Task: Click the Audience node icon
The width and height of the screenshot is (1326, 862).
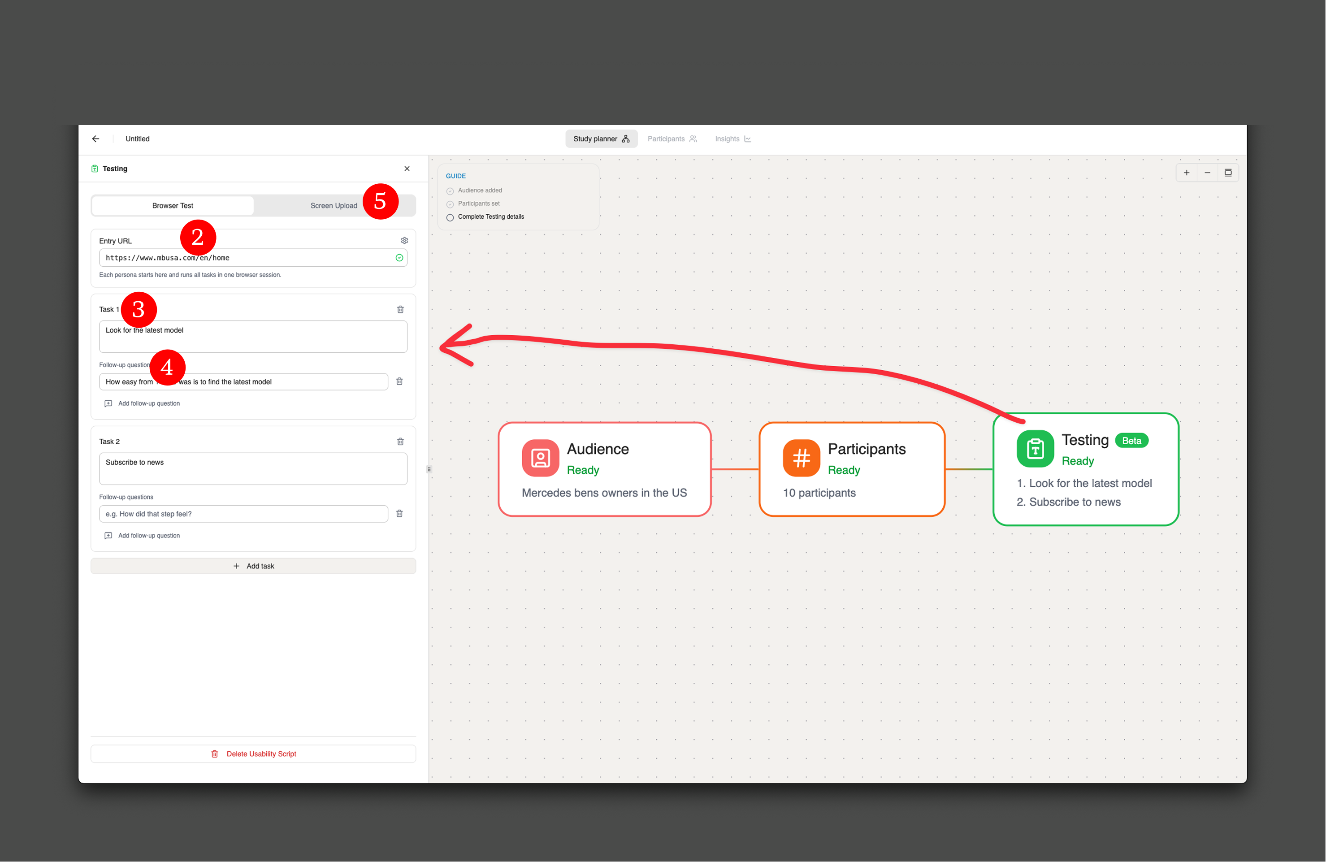Action: tap(540, 458)
